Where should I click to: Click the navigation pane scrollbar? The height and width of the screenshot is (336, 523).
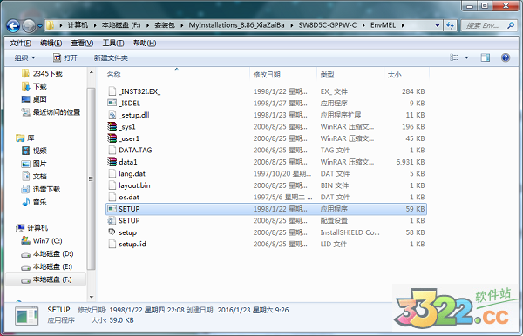pyautogui.click(x=91, y=178)
